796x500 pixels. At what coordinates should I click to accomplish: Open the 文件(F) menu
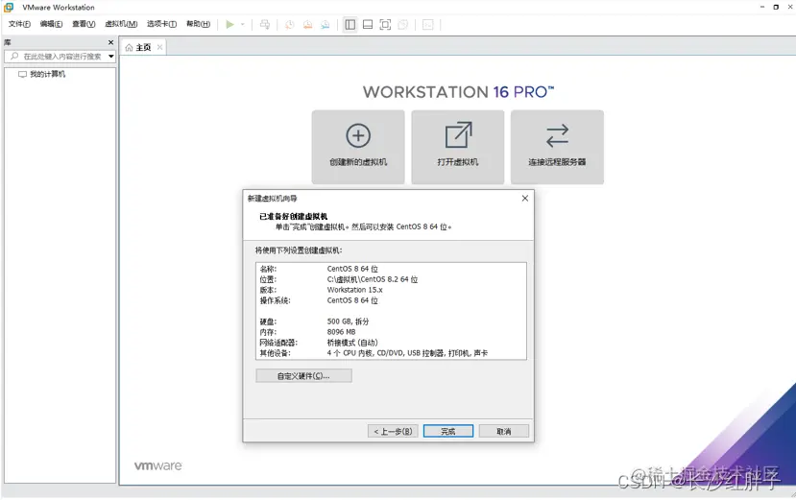click(19, 24)
